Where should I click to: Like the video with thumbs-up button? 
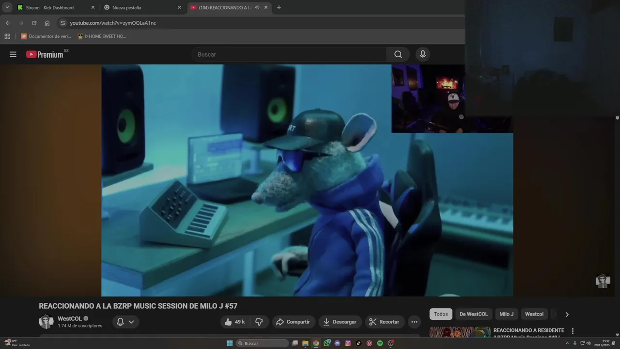235,322
